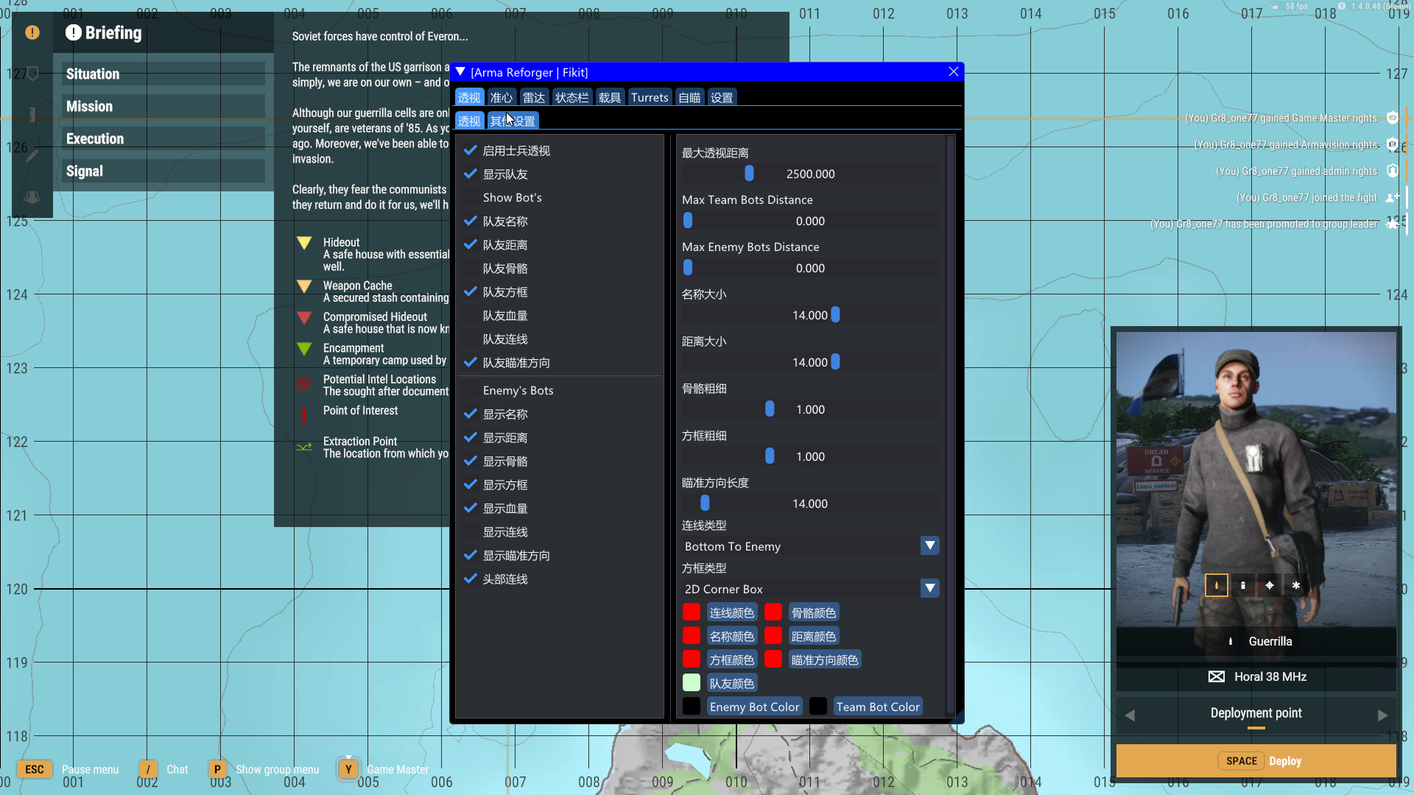Choose the grenade loadout icon

click(1243, 585)
